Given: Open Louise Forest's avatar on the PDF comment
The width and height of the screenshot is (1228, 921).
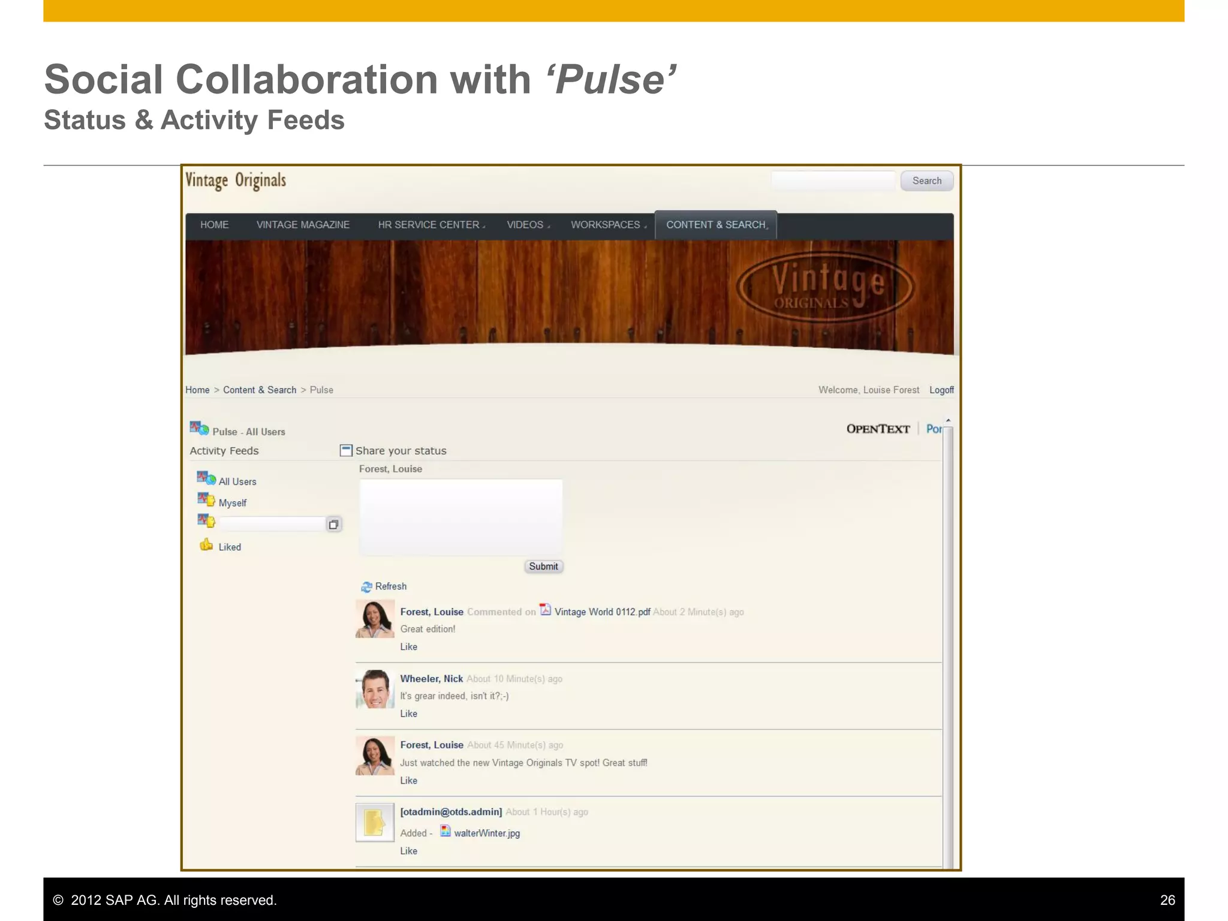Looking at the screenshot, I should point(375,618).
